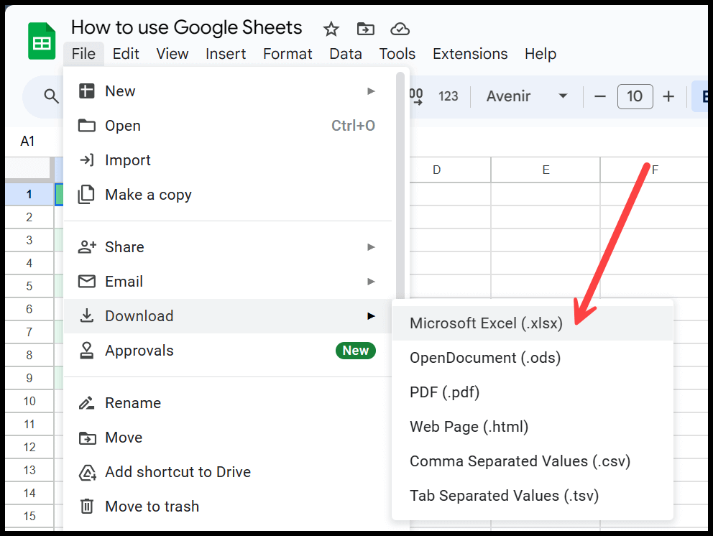The image size is (713, 536).
Task: Download as Tab Separated Values (.tsv)
Action: 532,496
